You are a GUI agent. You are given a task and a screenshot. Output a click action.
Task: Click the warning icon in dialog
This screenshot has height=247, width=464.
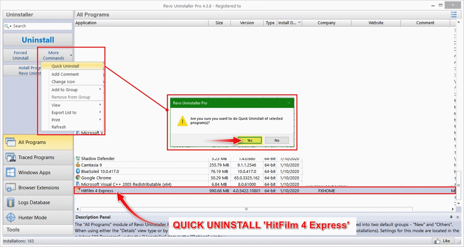(182, 121)
